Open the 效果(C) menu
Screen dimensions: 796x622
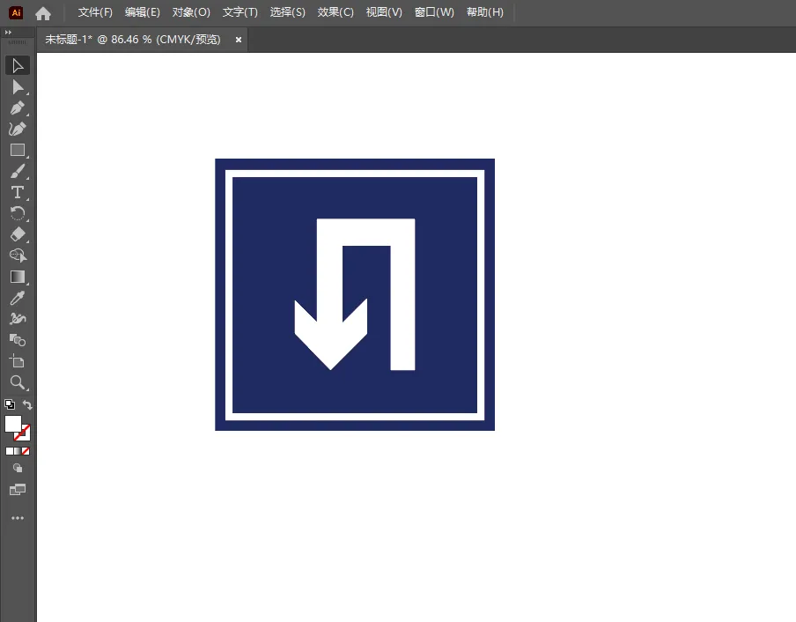(335, 12)
